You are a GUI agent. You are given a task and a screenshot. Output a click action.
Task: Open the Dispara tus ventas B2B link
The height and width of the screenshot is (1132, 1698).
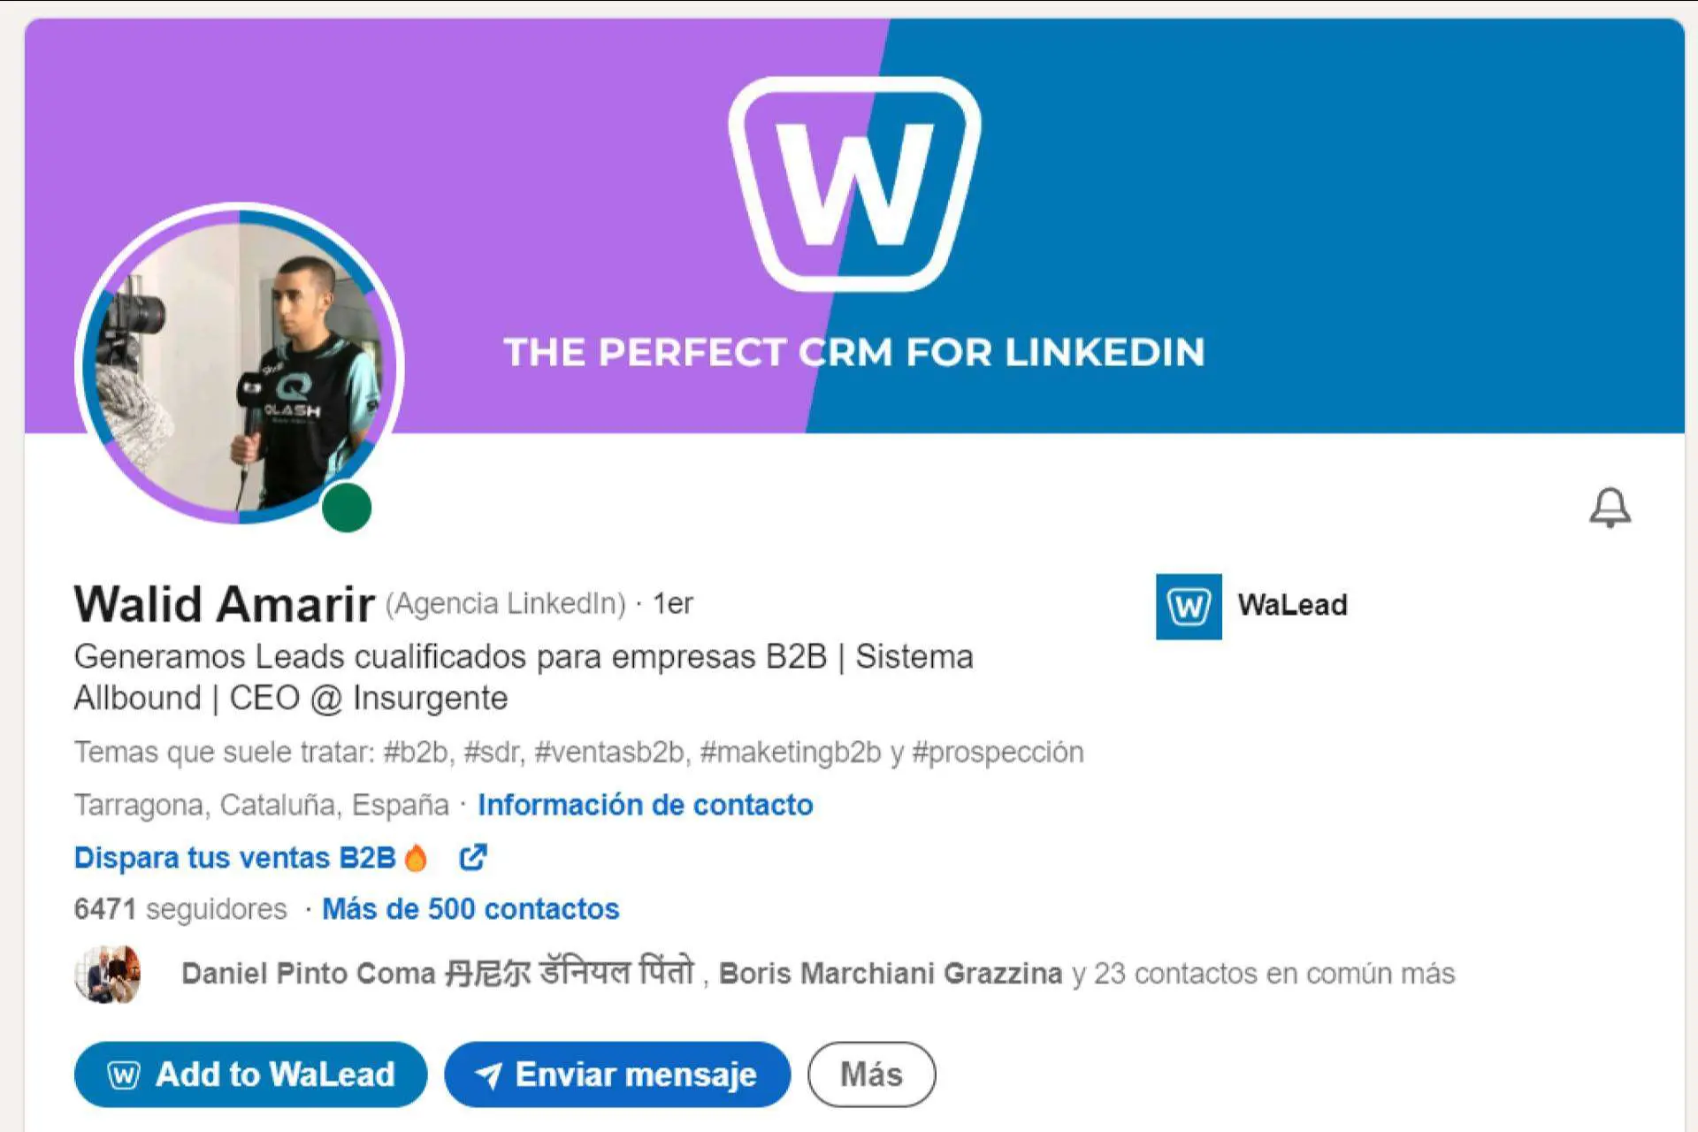coord(235,858)
